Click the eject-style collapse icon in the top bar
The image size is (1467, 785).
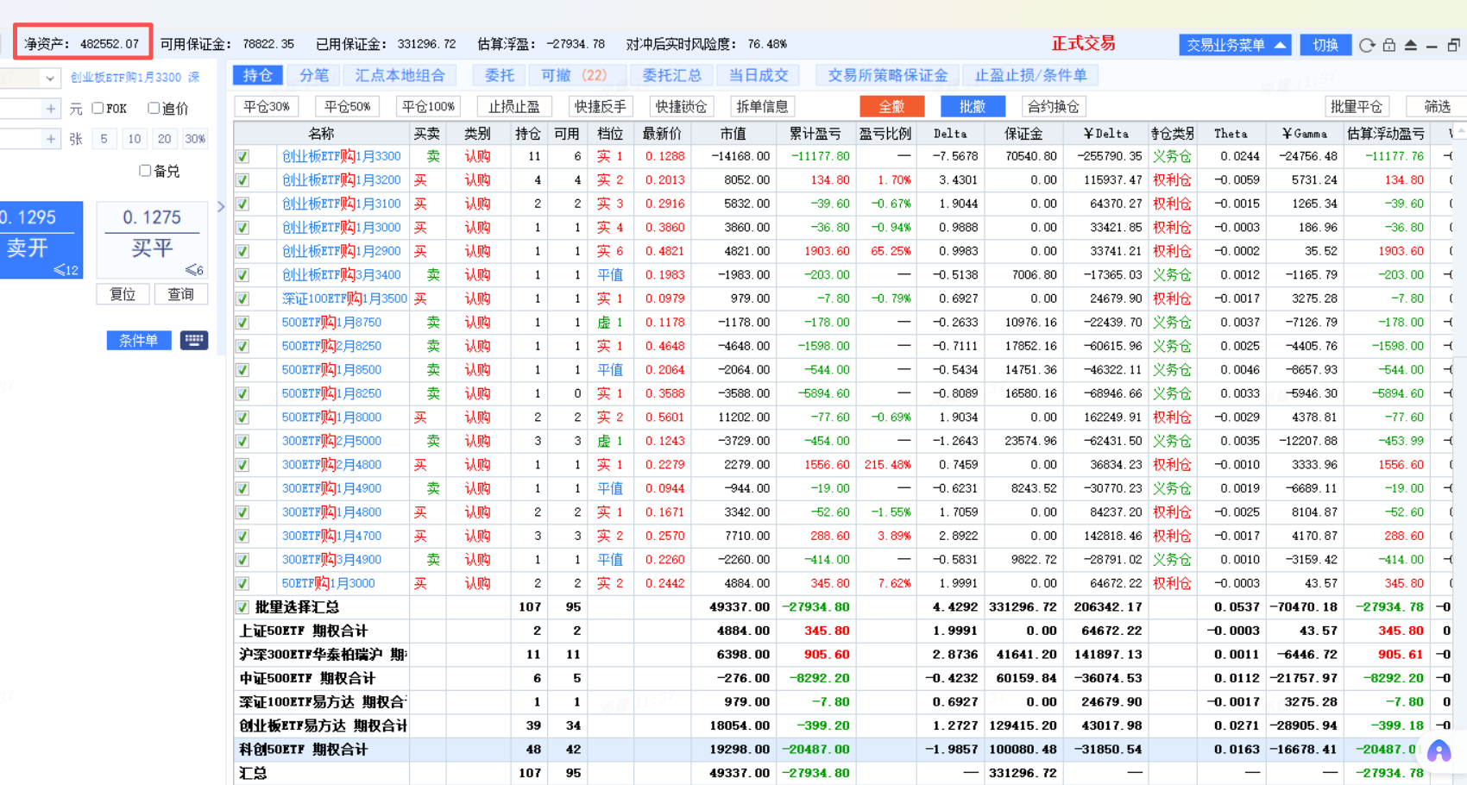(x=1411, y=45)
